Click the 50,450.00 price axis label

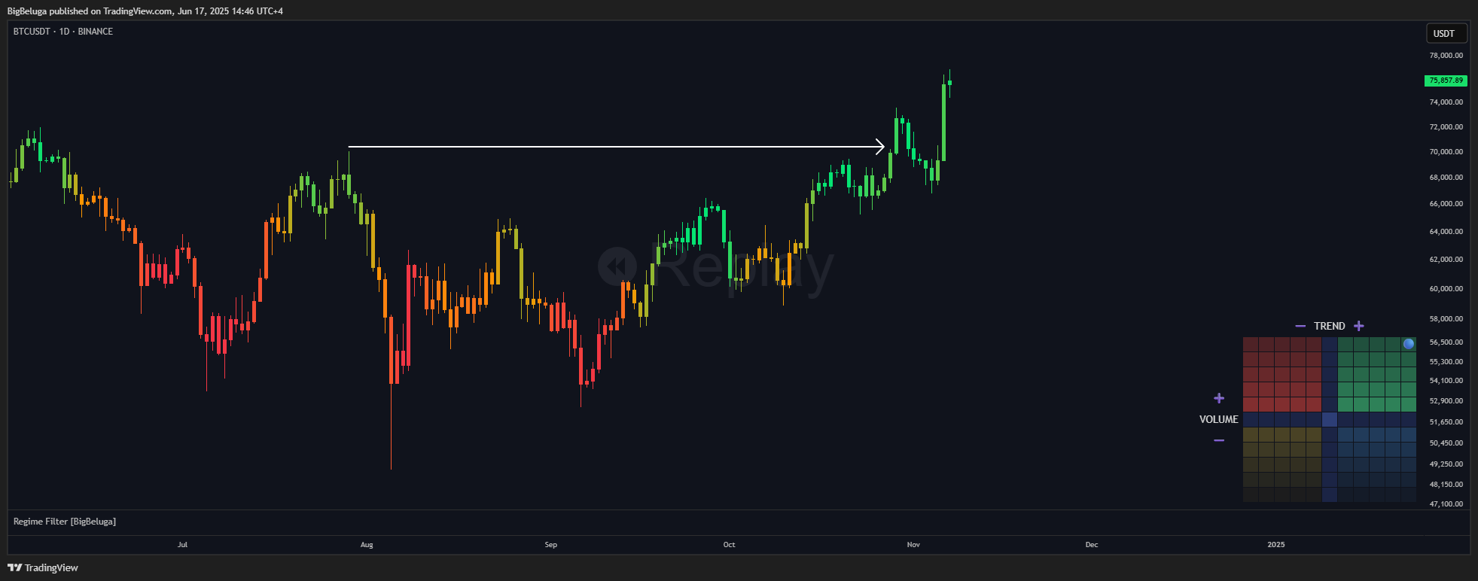[1446, 443]
